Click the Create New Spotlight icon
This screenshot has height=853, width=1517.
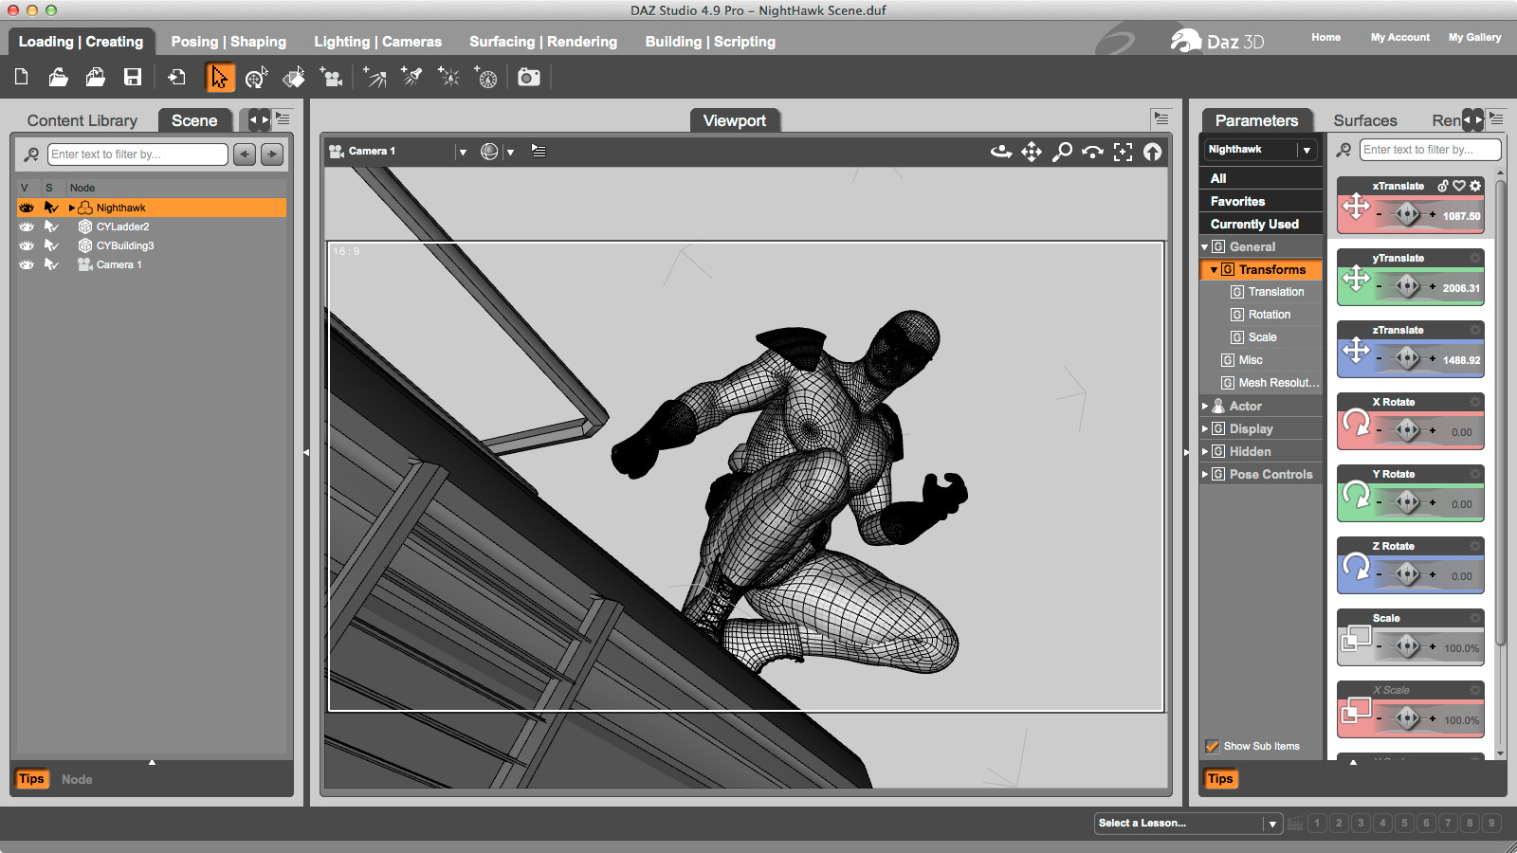pos(411,77)
